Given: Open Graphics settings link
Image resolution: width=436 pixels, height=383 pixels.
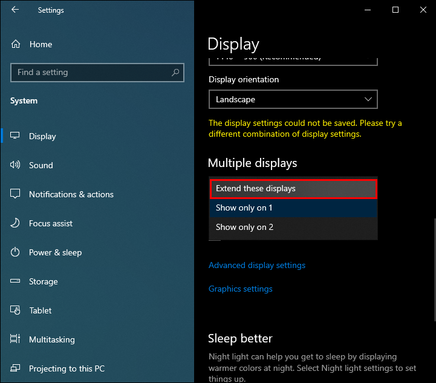Looking at the screenshot, I should point(241,289).
